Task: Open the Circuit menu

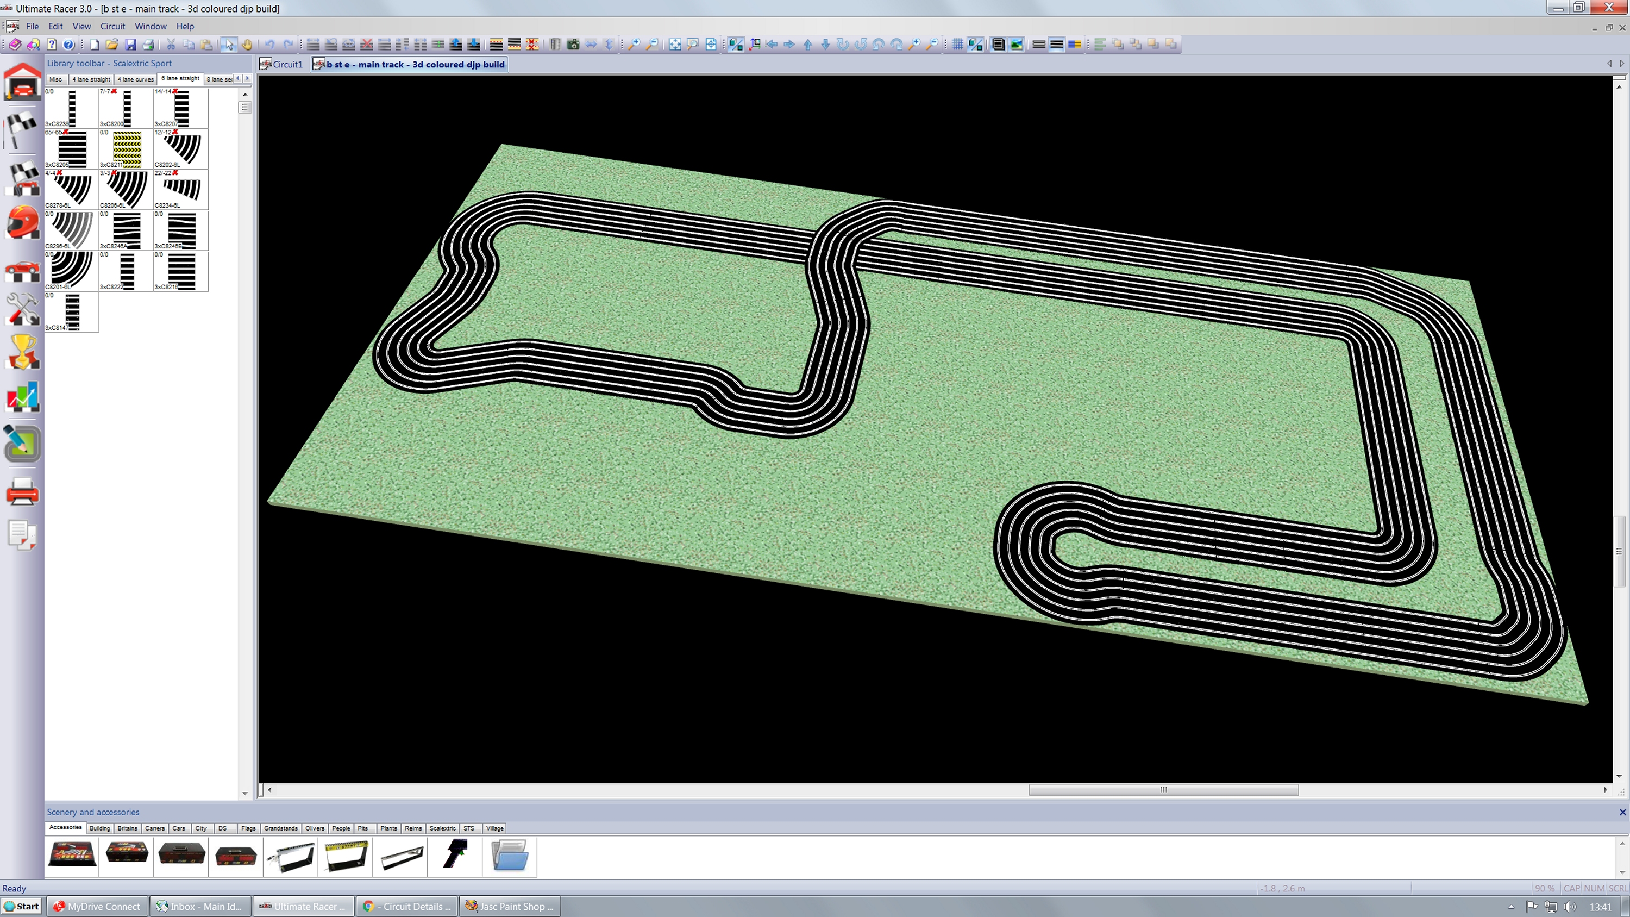Action: 112,27
